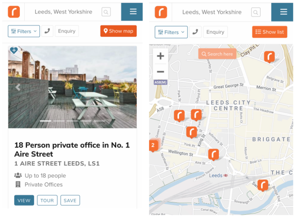Screen dimensions: 296x218
Task: Click Great George St label on map
Action: 228,86
